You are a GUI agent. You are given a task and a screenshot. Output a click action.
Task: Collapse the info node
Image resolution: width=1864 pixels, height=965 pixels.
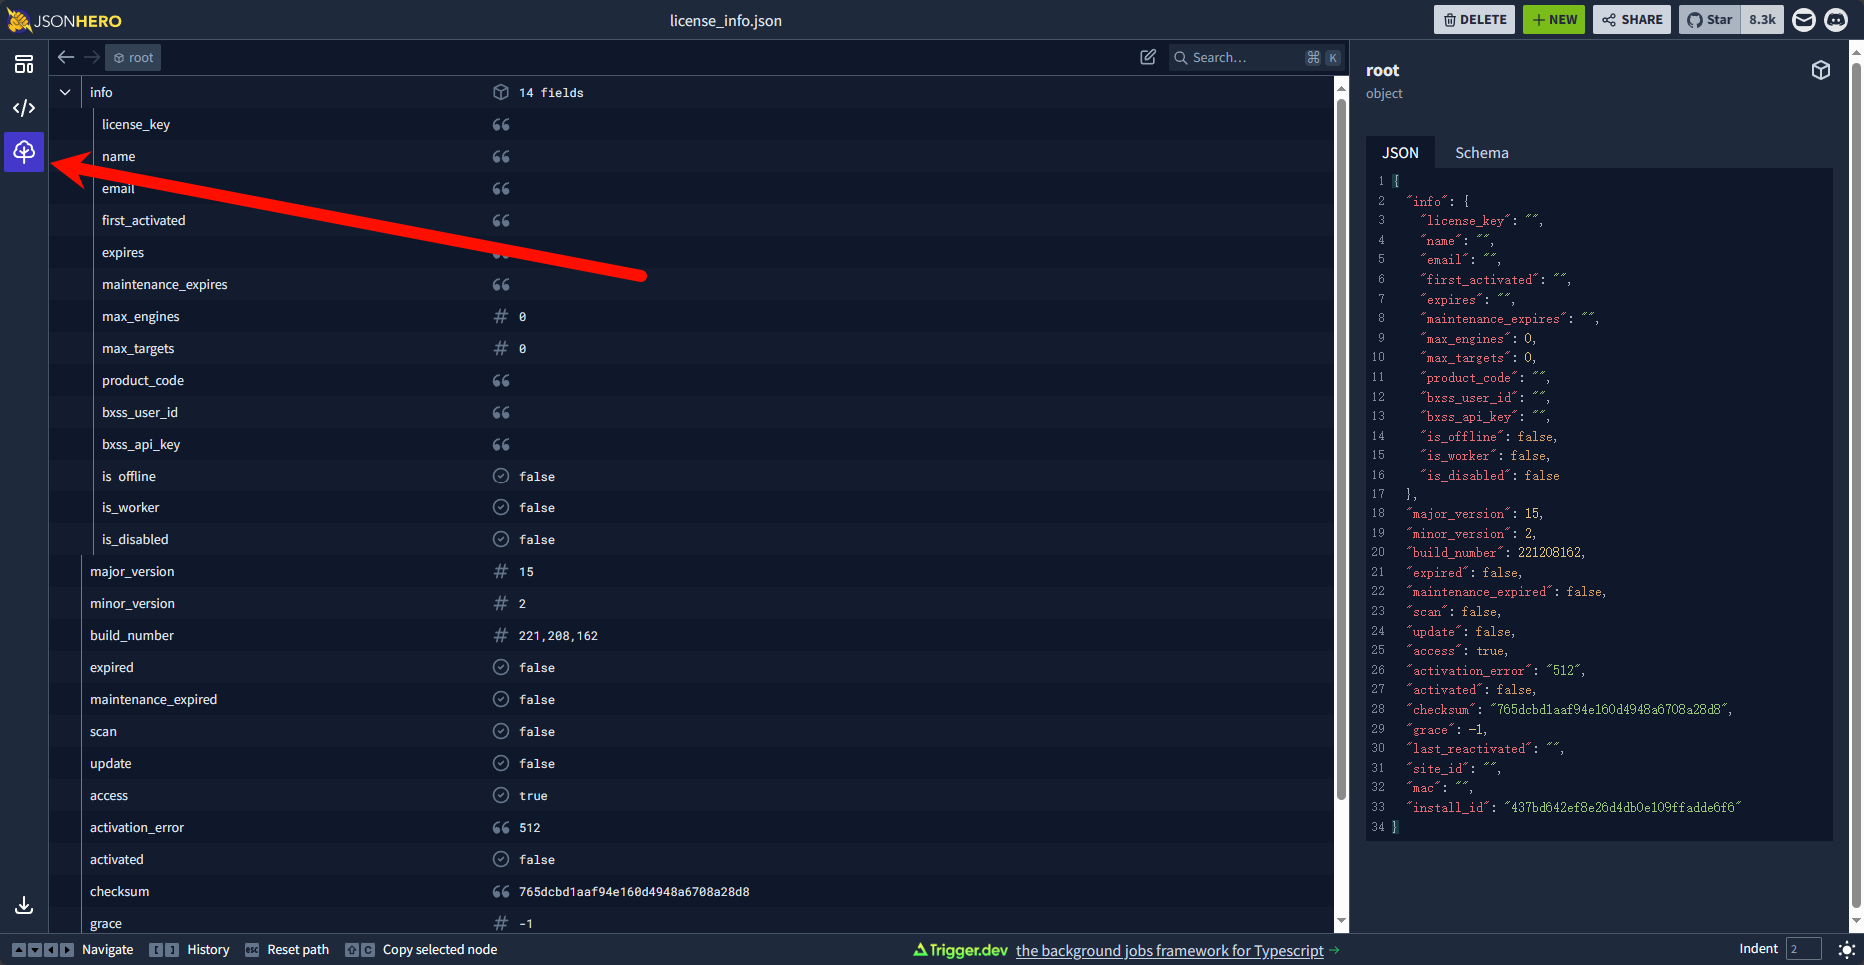(65, 93)
